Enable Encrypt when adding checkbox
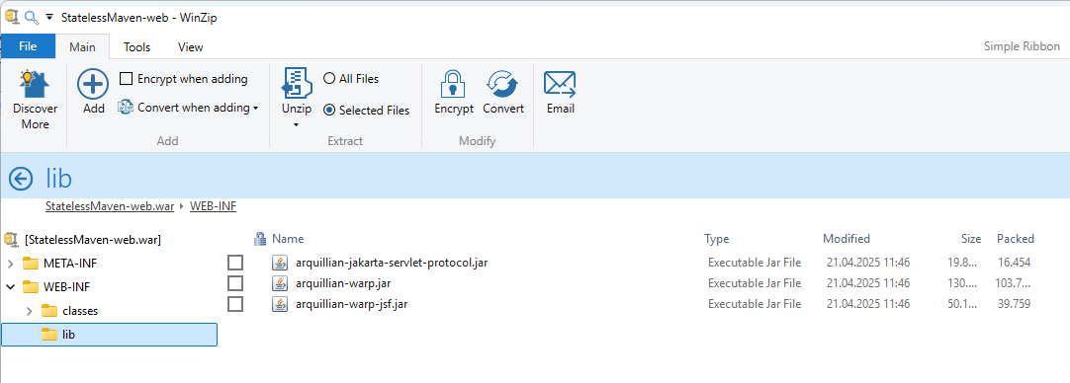The image size is (1070, 383). pyautogui.click(x=126, y=79)
